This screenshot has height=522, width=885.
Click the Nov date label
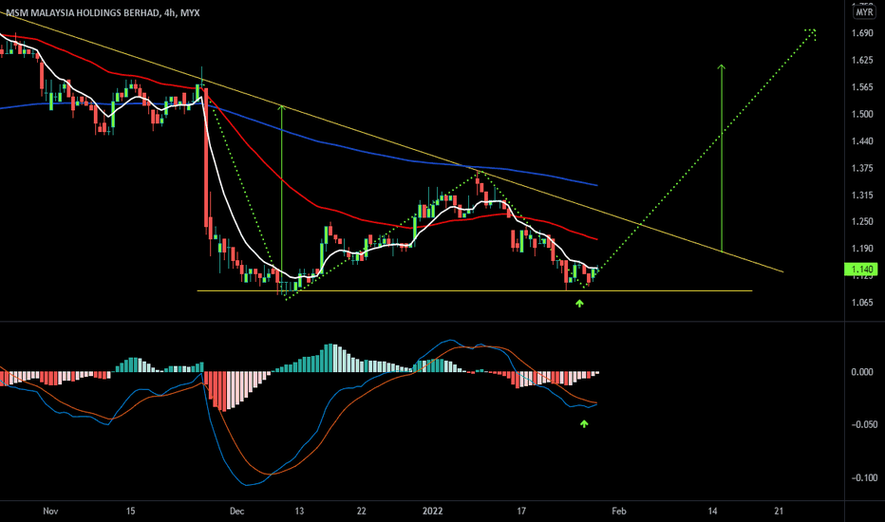click(x=50, y=512)
